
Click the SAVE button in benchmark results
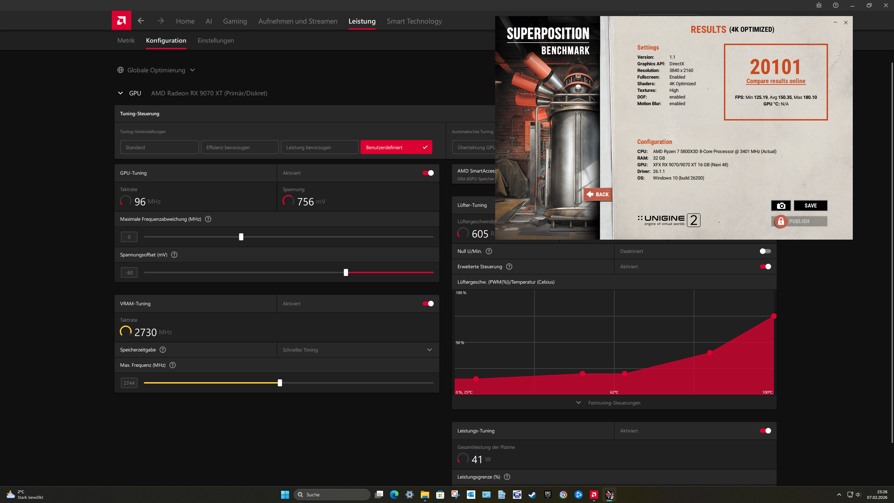811,205
